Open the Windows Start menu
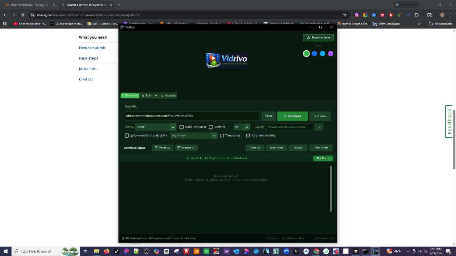The height and width of the screenshot is (256, 456). pyautogui.click(x=5, y=252)
